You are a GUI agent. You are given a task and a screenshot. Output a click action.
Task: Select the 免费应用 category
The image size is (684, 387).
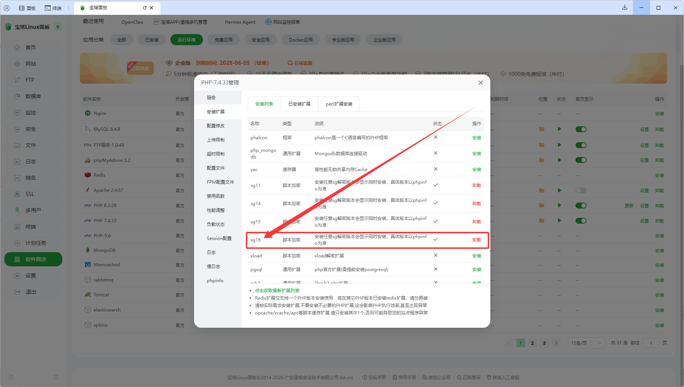pos(224,40)
